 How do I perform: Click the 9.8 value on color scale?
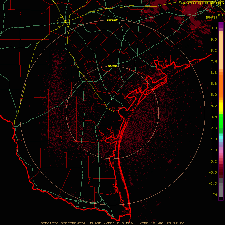coord(214,28)
